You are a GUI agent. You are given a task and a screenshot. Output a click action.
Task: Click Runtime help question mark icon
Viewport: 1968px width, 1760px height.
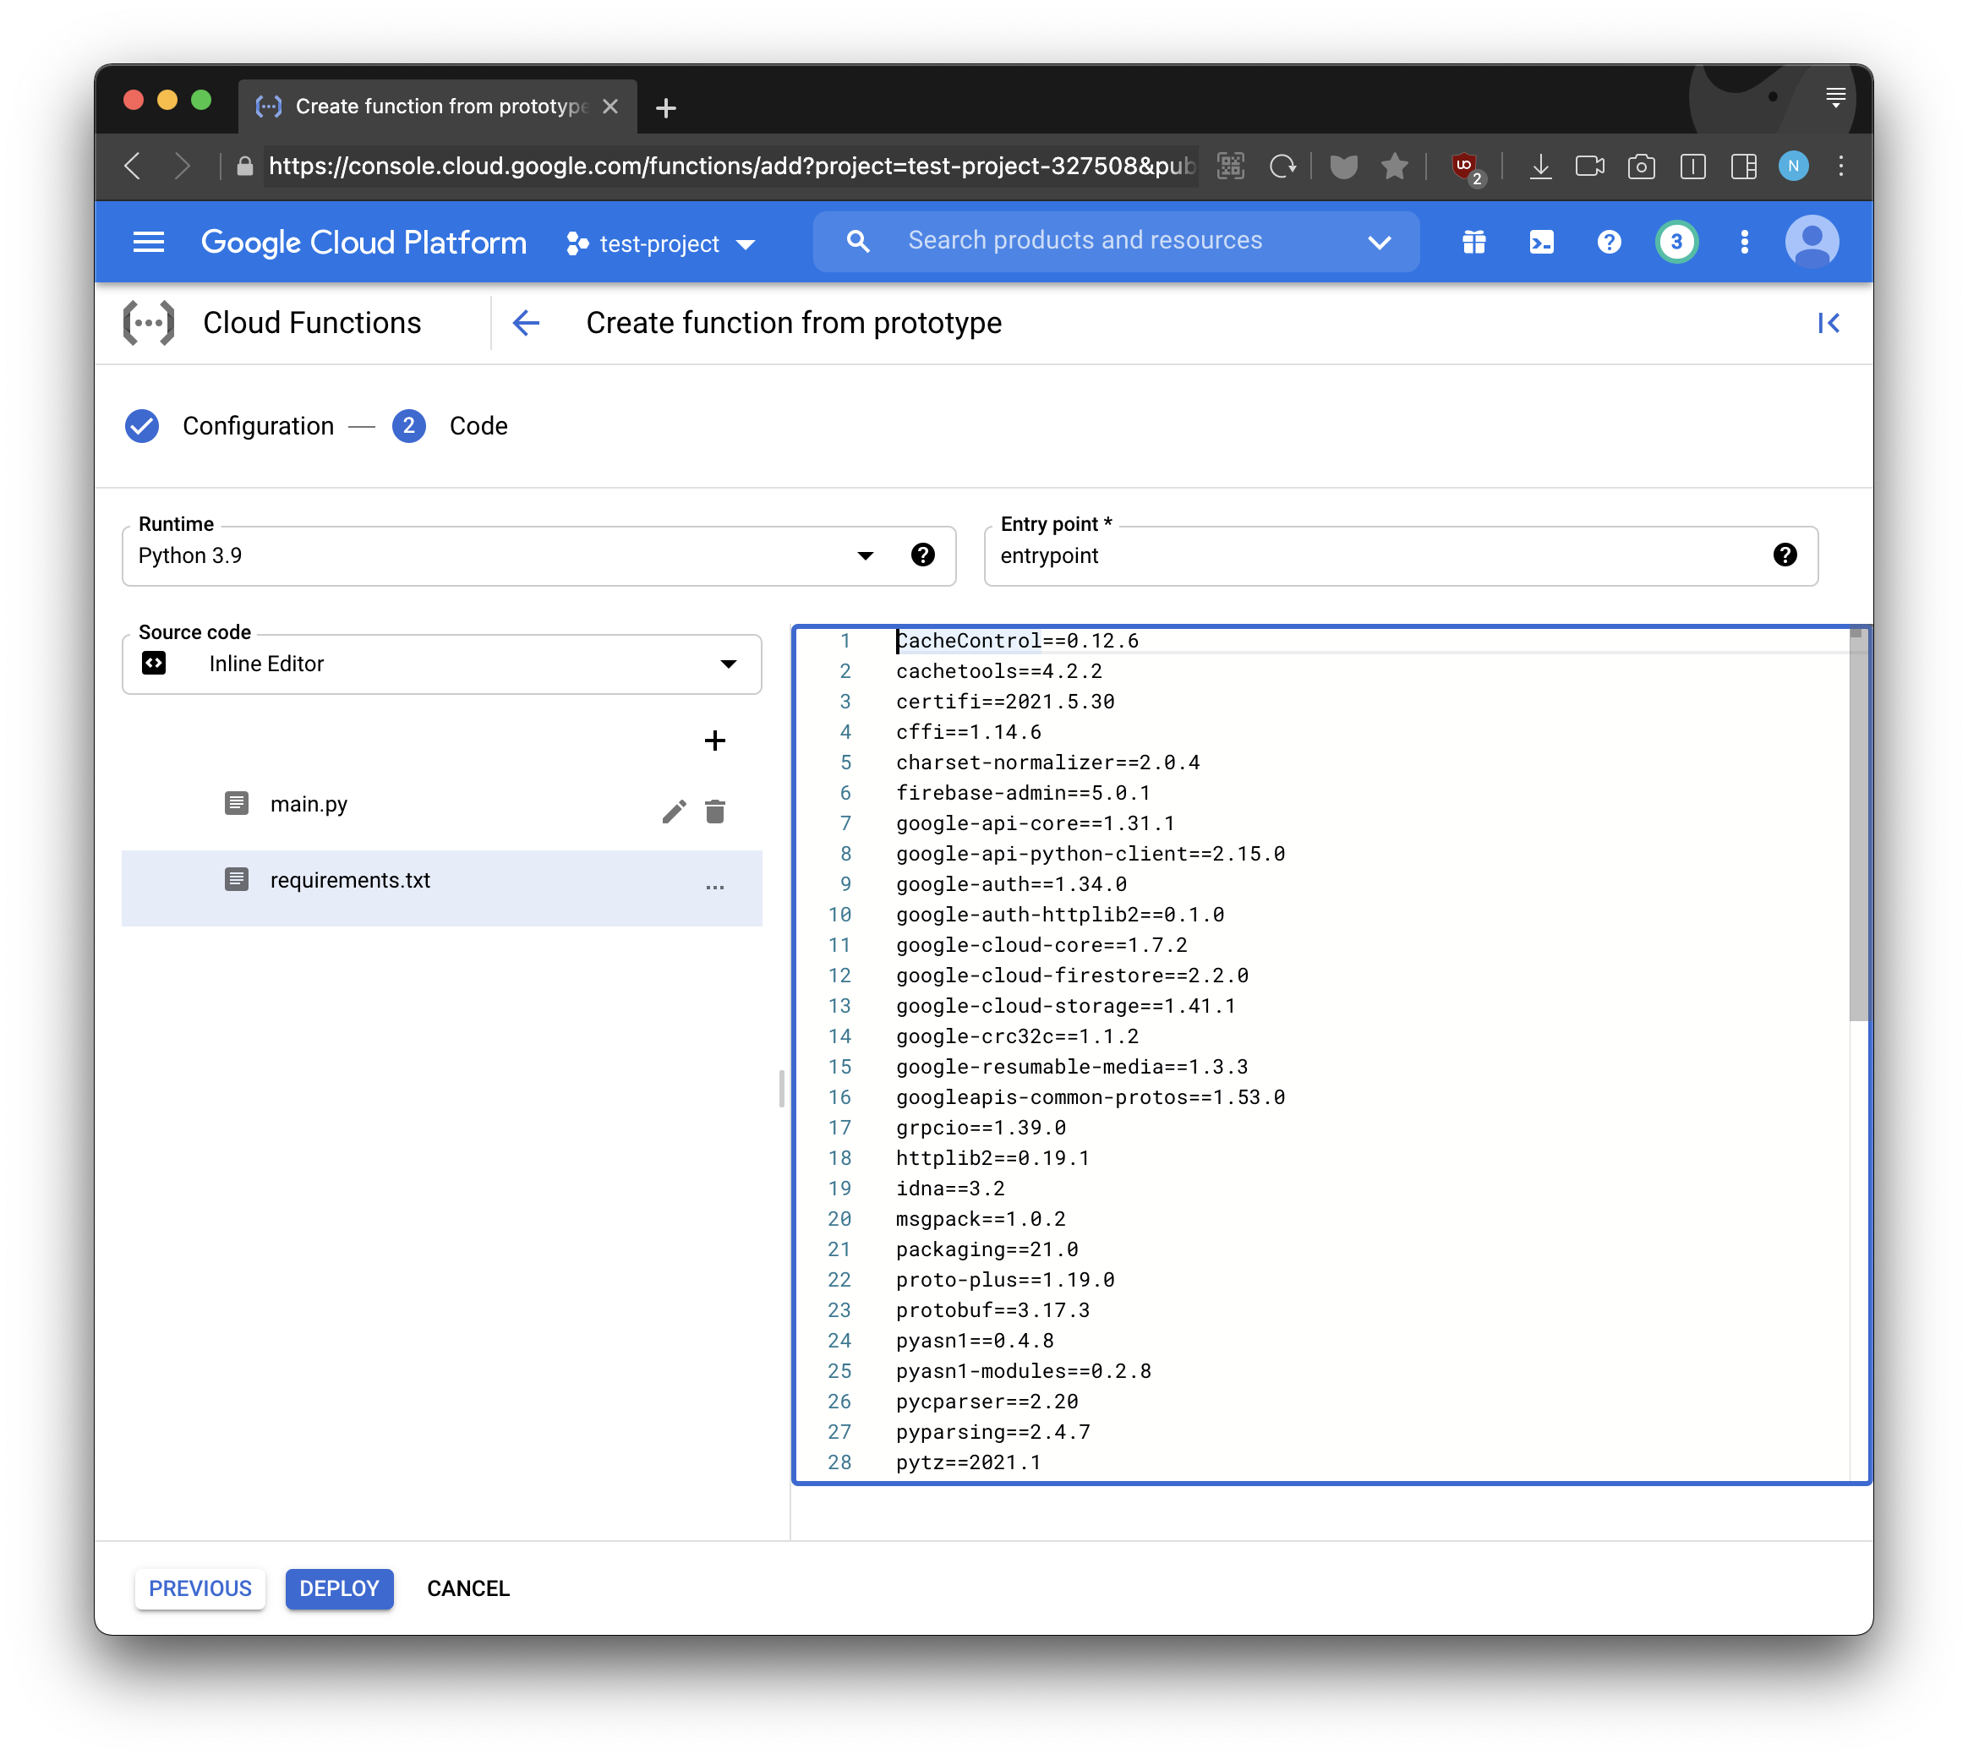pyautogui.click(x=922, y=555)
